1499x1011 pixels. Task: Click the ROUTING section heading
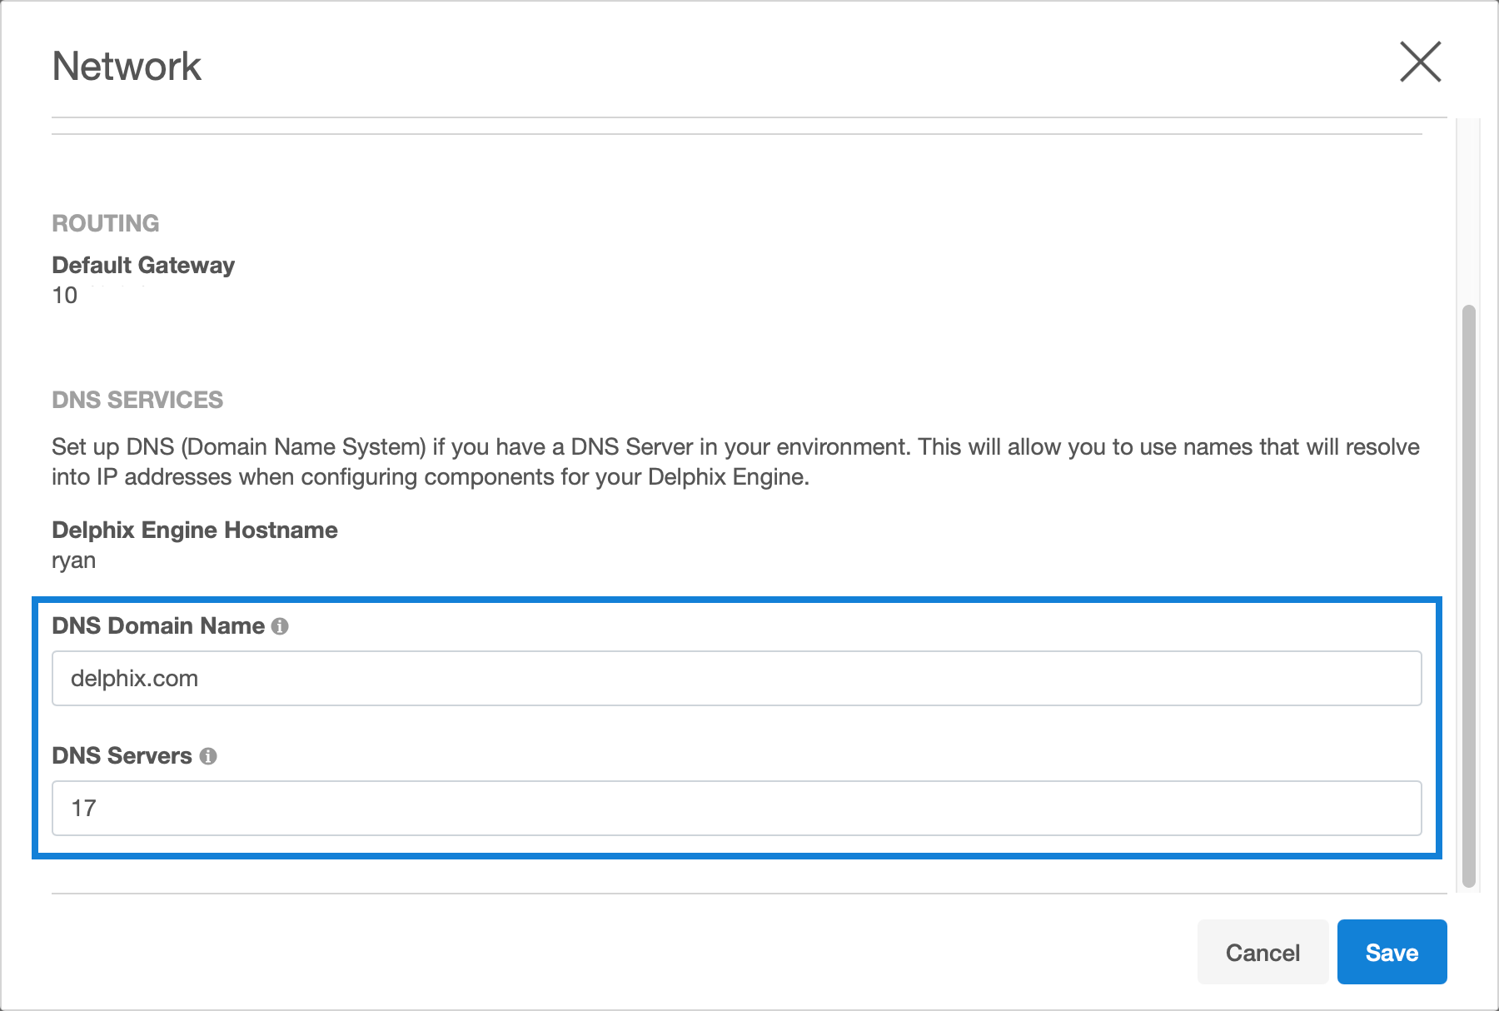point(106,223)
